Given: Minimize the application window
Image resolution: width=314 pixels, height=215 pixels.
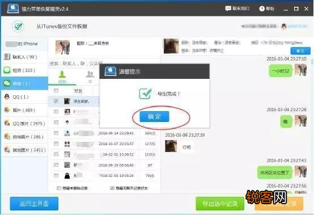Looking at the screenshot, I should (x=286, y=9).
